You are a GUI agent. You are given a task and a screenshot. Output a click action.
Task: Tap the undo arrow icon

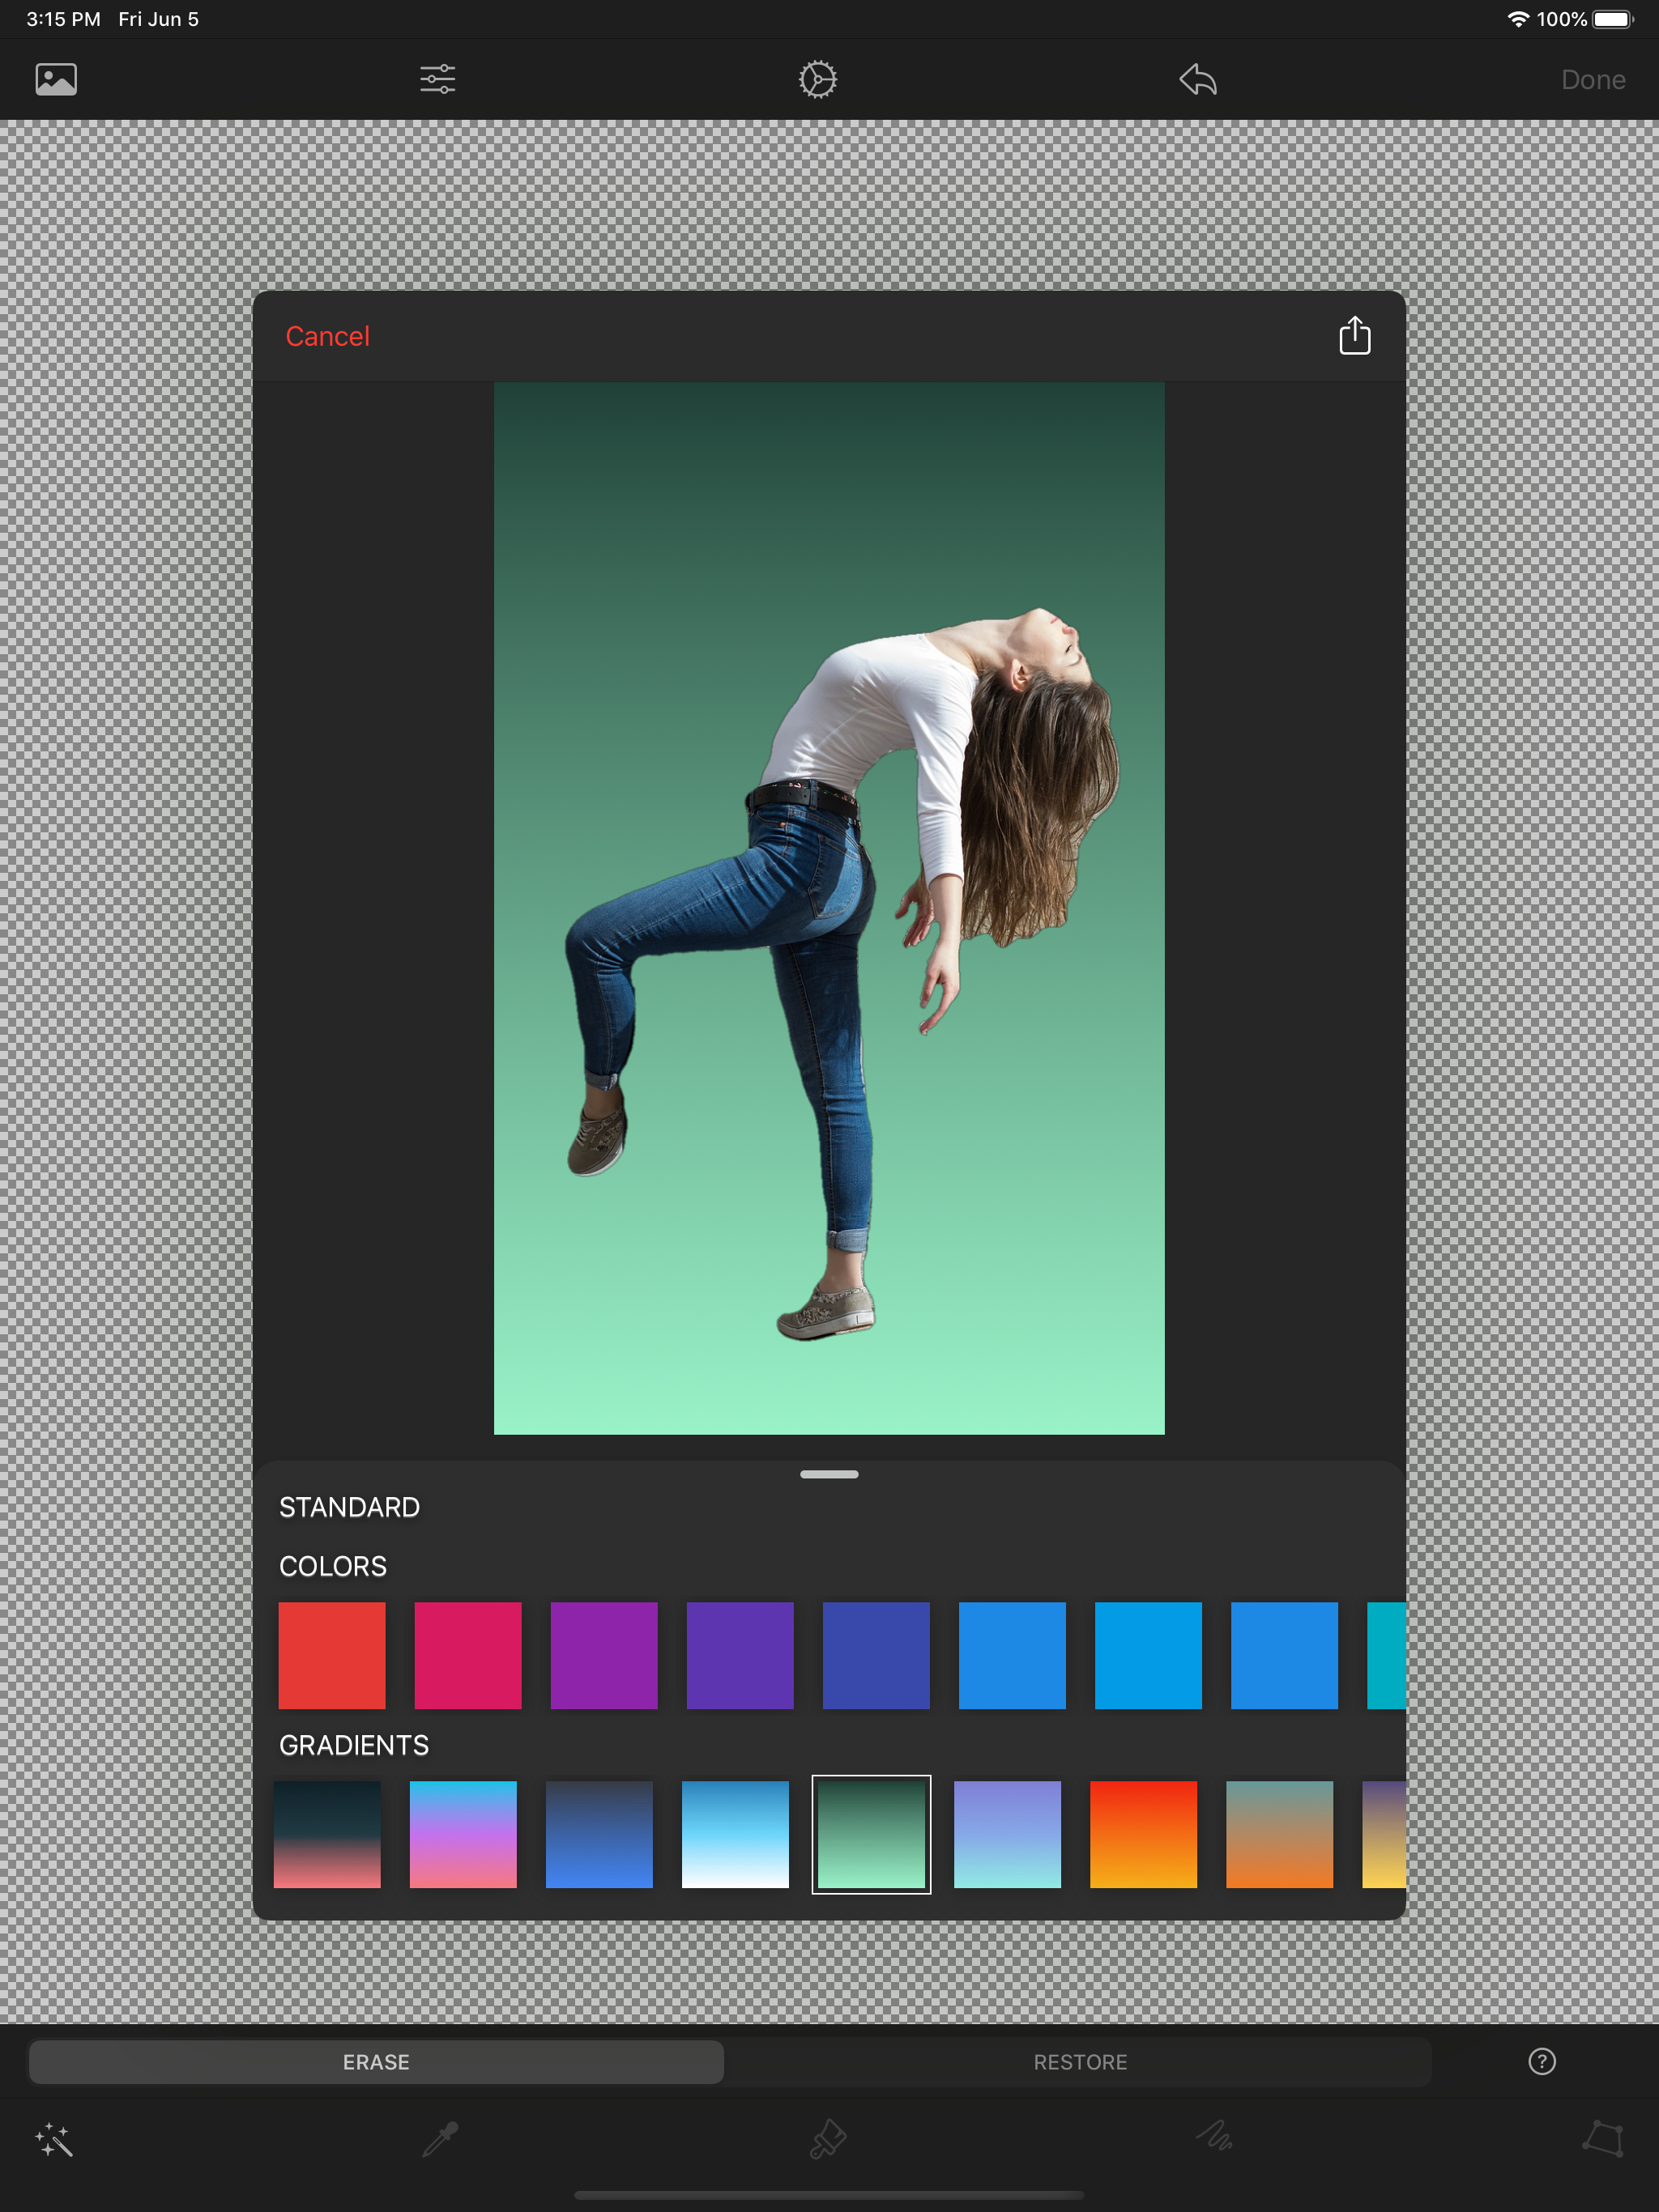point(1198,79)
